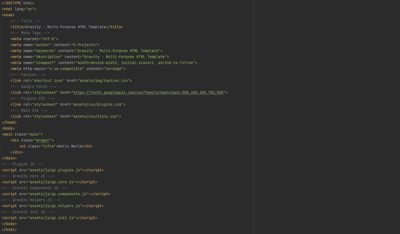Click the closing head tag
The image size is (400, 234).
tap(9, 123)
